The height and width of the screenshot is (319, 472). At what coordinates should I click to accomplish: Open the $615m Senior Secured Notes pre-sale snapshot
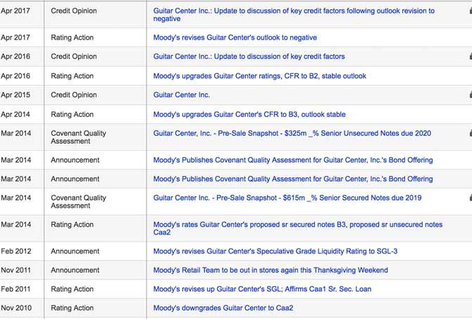pyautogui.click(x=287, y=198)
